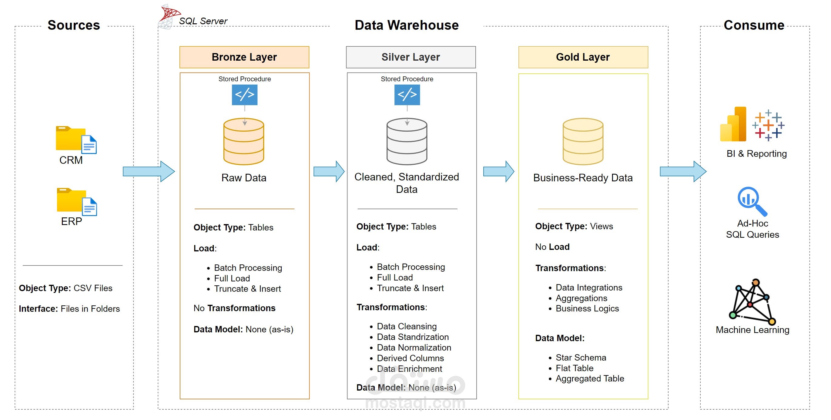831x420 pixels.
Task: Select the yellow Gold database cylinder
Action: 583,141
